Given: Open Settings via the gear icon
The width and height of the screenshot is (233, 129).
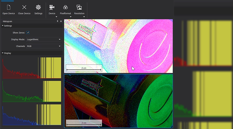Looking at the screenshot, I should (x=38, y=7).
